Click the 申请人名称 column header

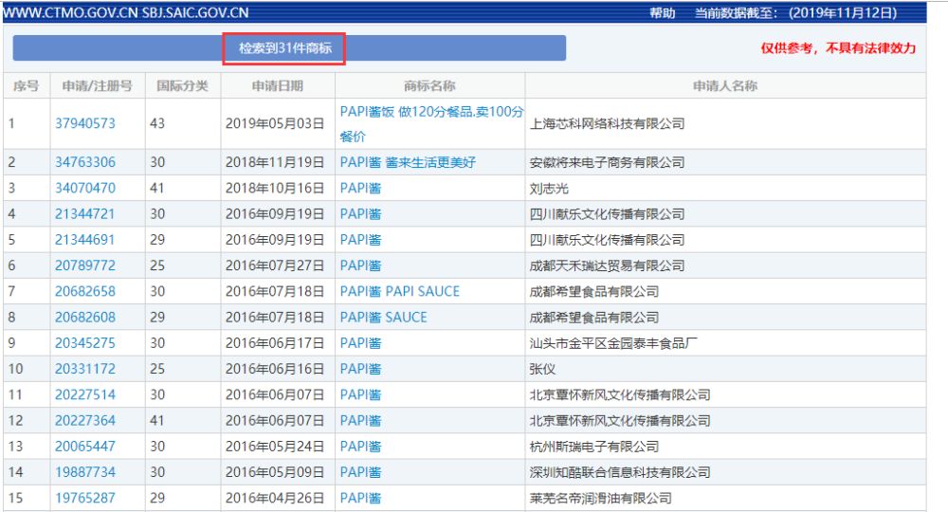[x=725, y=86]
